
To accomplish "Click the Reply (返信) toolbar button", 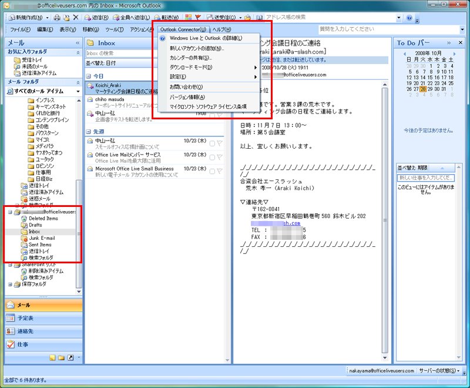I will (96, 18).
